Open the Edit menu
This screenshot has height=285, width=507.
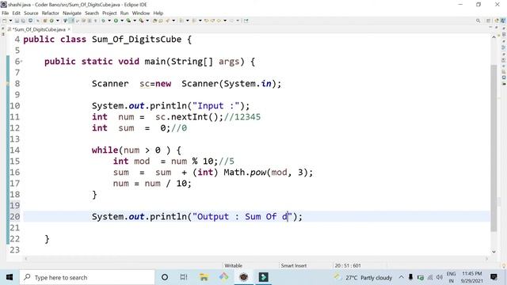[16, 13]
